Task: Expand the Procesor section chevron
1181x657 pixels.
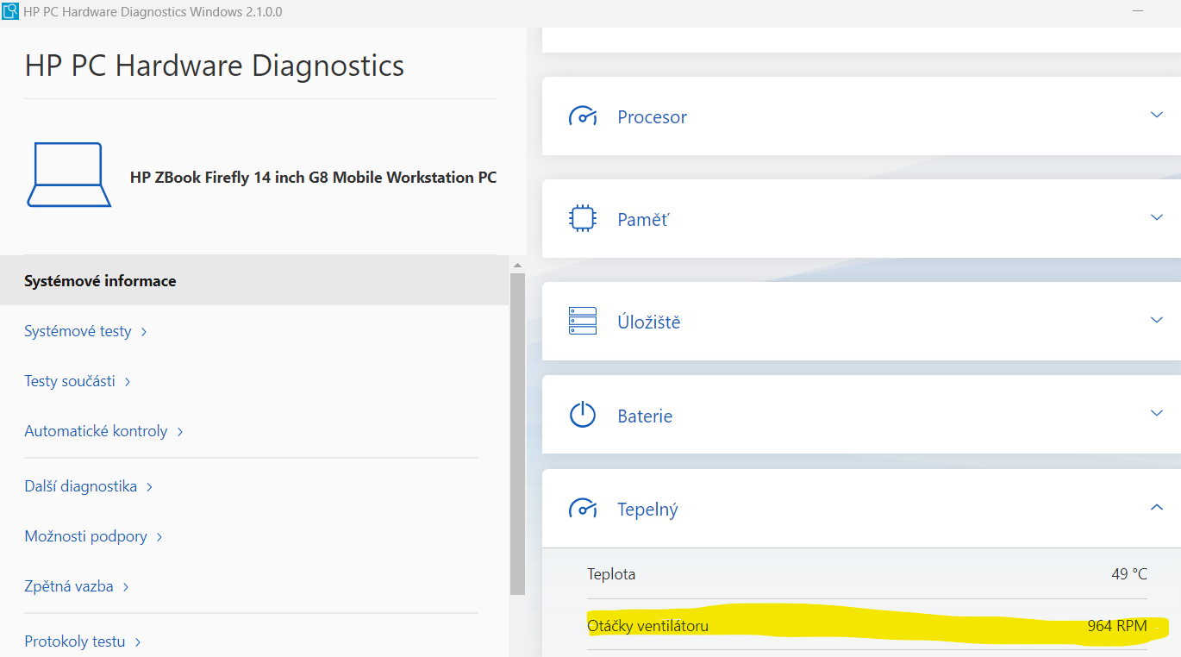Action: [x=1156, y=116]
